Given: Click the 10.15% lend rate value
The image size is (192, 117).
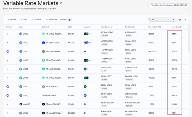Looking at the screenshot, I should [x=174, y=104].
